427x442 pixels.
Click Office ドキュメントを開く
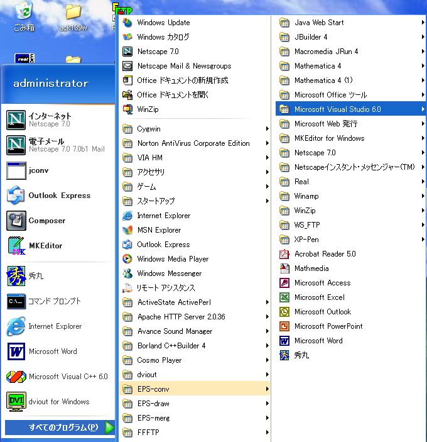(195, 95)
